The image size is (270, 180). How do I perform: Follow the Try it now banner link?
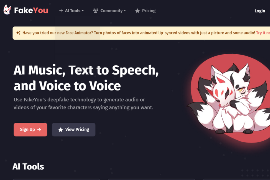click(x=263, y=33)
